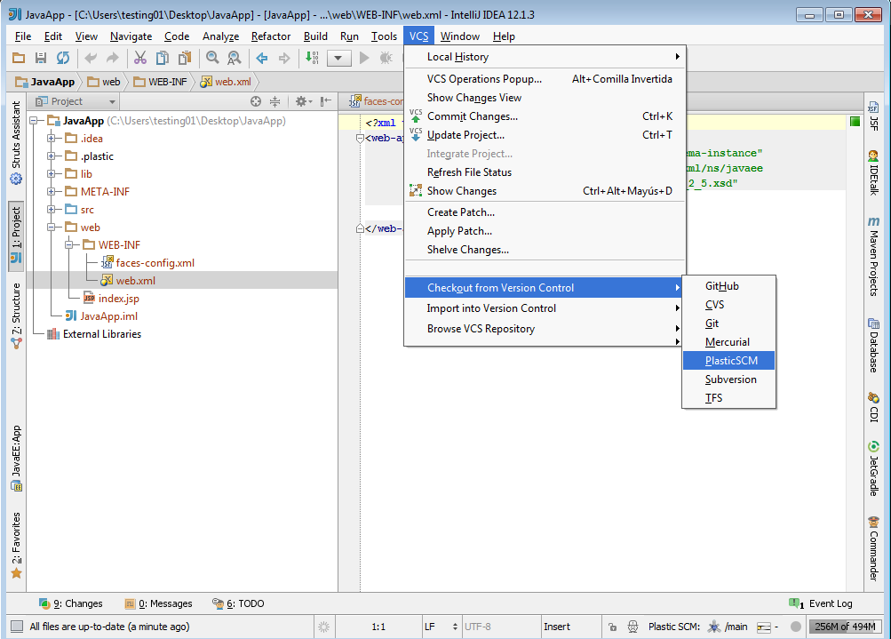Switch to the faces-config editor tab
891x639 pixels.
tap(376, 101)
